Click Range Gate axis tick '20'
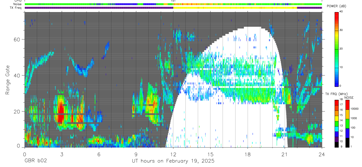The height and width of the screenshot is (167, 362). (x=17, y=111)
